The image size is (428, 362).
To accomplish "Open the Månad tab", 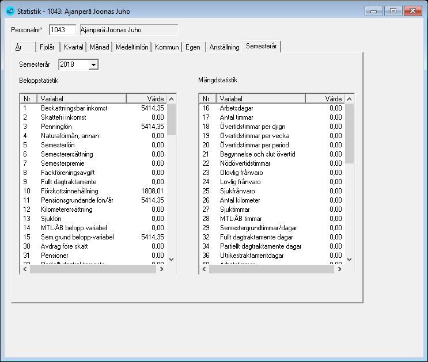I will coord(99,47).
